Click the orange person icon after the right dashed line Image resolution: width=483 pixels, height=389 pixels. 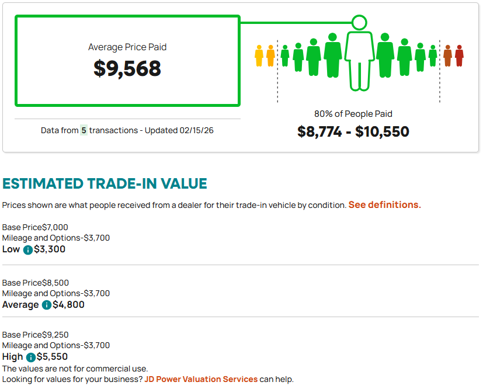pyautogui.click(x=447, y=55)
